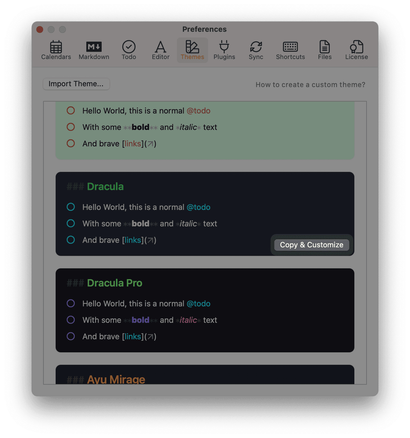
Task: Tick the green theme 'Hello World' todo circle
Action: [71, 110]
